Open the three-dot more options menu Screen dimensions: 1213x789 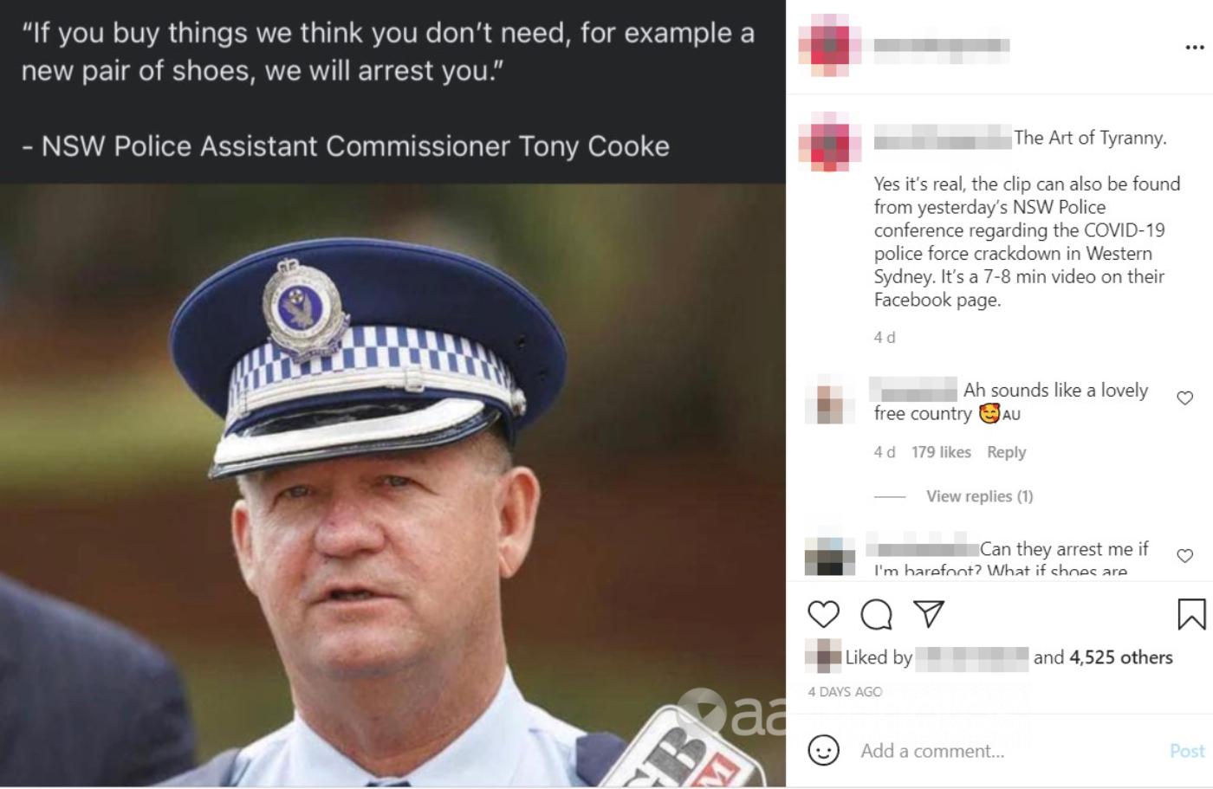(x=1195, y=47)
